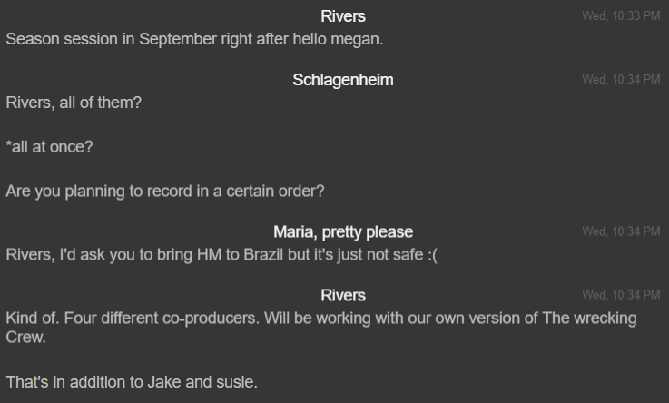Click the timestamp beside Maria's name

click(x=621, y=231)
